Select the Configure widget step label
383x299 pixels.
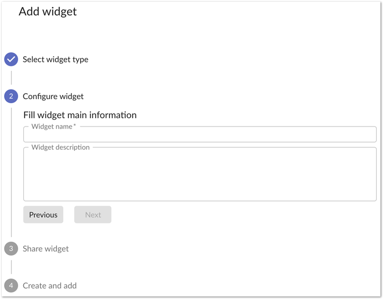(x=53, y=96)
